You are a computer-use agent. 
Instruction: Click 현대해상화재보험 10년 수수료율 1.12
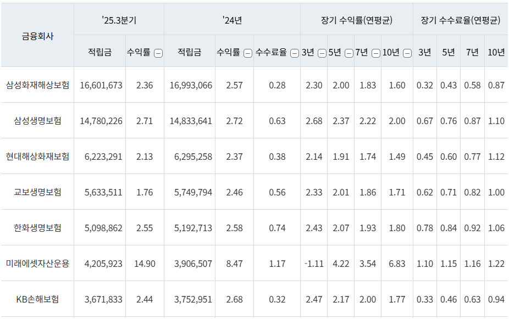(x=496, y=156)
